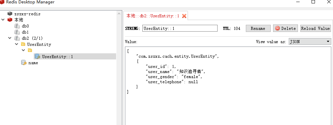Select the UserEntity folder label
The image size is (333, 125).
tap(39, 44)
